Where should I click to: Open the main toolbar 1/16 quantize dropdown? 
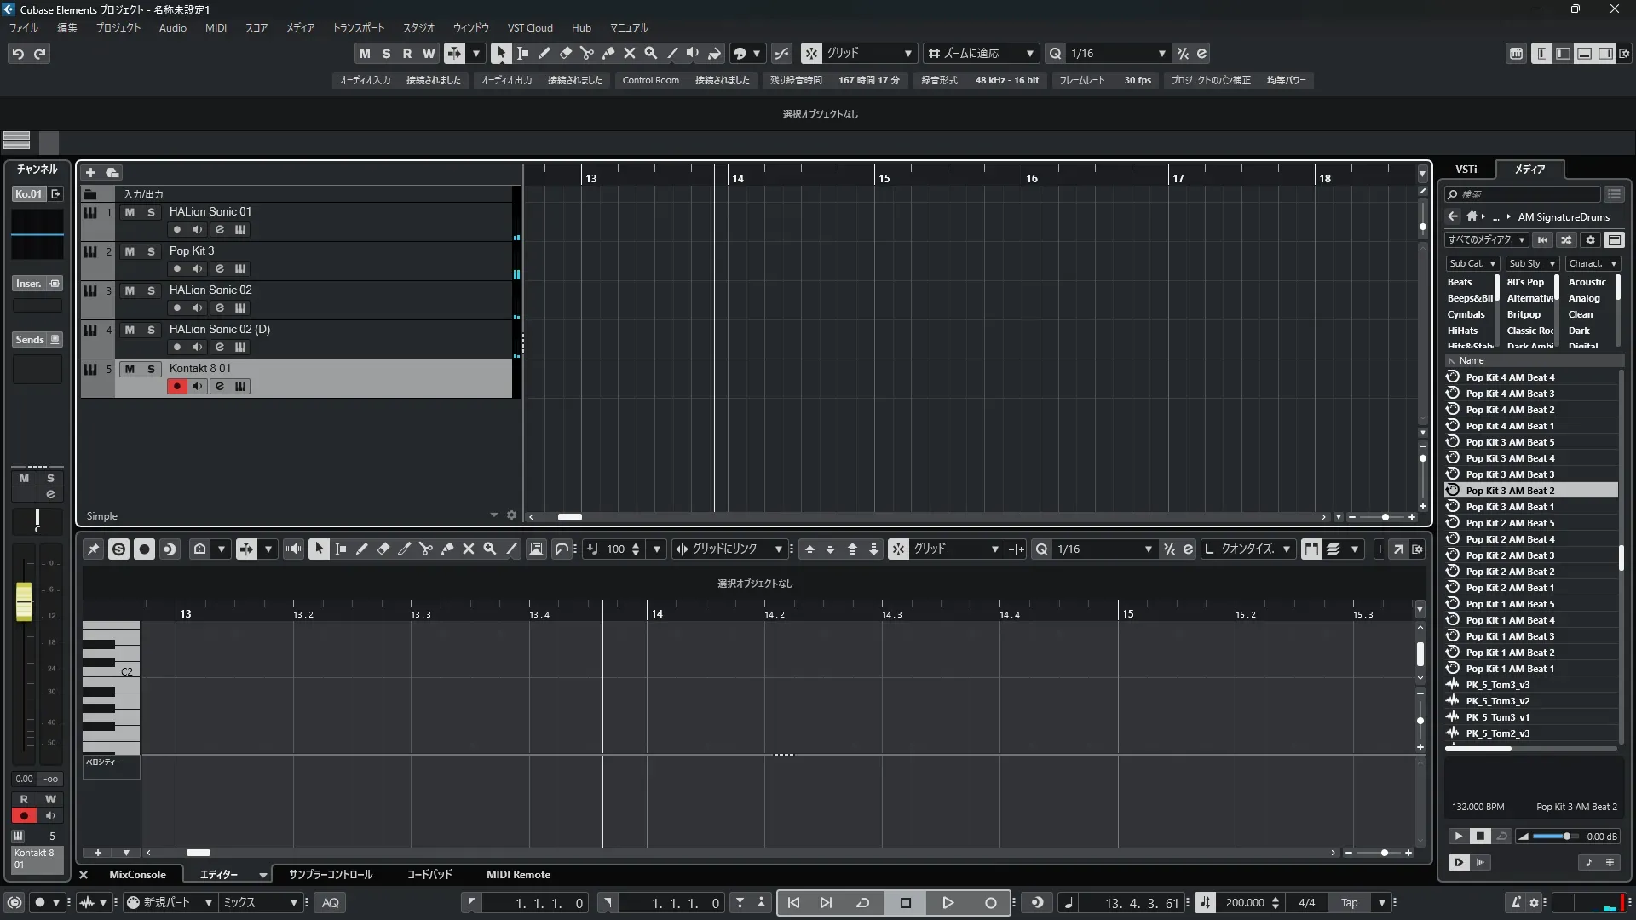[x=1161, y=54]
